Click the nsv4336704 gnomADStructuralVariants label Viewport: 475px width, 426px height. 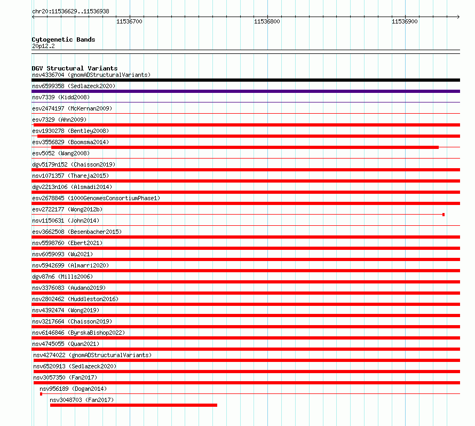pos(91,75)
